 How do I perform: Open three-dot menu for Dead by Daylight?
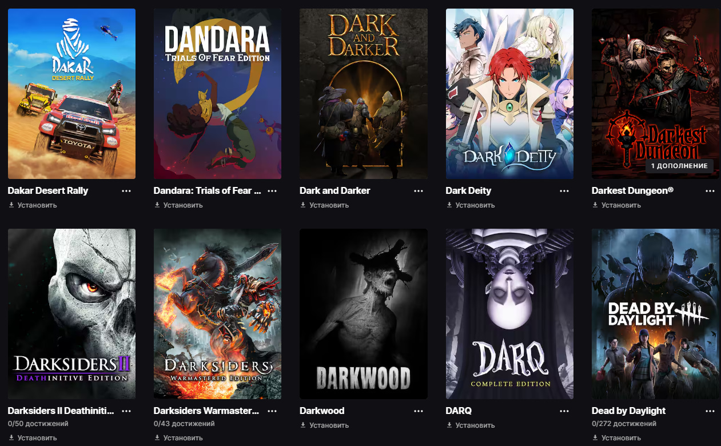pyautogui.click(x=710, y=411)
